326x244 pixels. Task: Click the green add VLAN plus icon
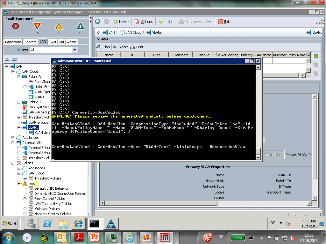tap(316, 56)
